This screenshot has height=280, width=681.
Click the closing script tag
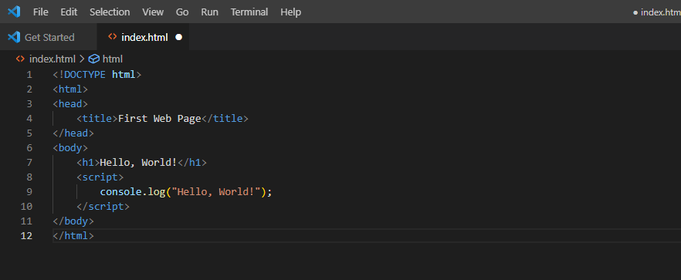(103, 207)
